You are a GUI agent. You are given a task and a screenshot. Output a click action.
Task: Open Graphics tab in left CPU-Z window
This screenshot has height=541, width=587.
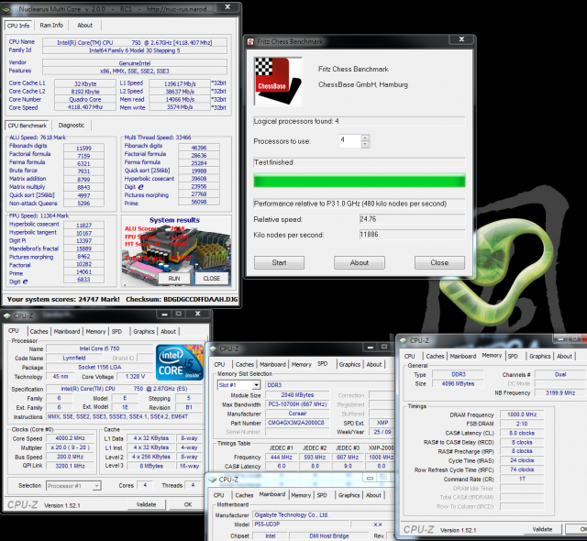(x=144, y=332)
